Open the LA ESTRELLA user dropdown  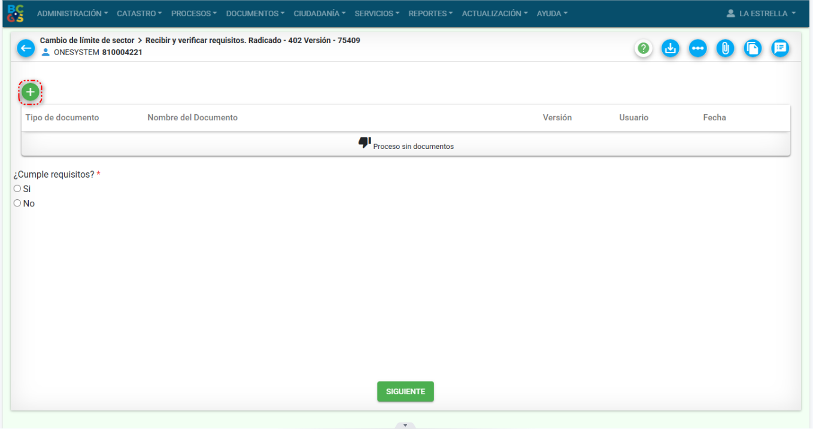(761, 13)
